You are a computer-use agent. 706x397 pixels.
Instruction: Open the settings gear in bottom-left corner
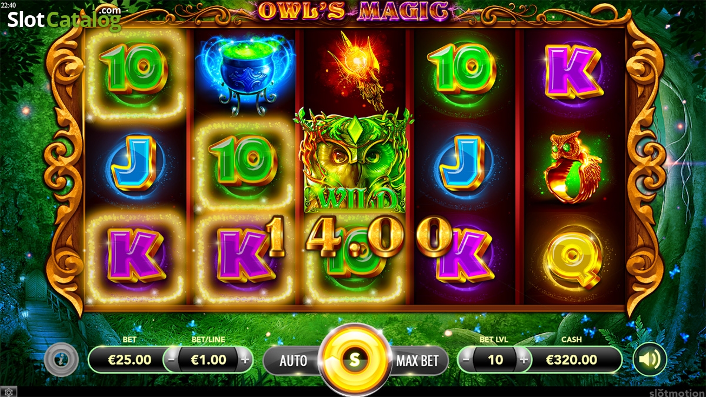tap(8, 392)
